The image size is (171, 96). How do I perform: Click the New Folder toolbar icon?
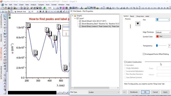(6, 8)
